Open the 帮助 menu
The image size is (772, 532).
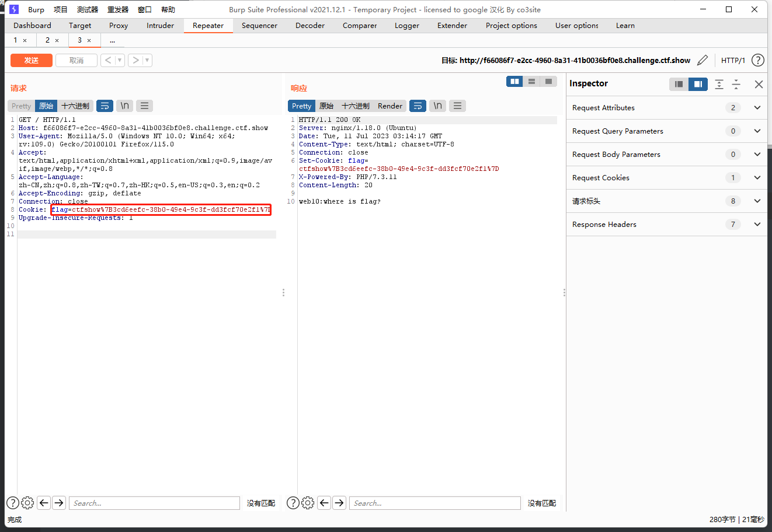click(x=168, y=9)
